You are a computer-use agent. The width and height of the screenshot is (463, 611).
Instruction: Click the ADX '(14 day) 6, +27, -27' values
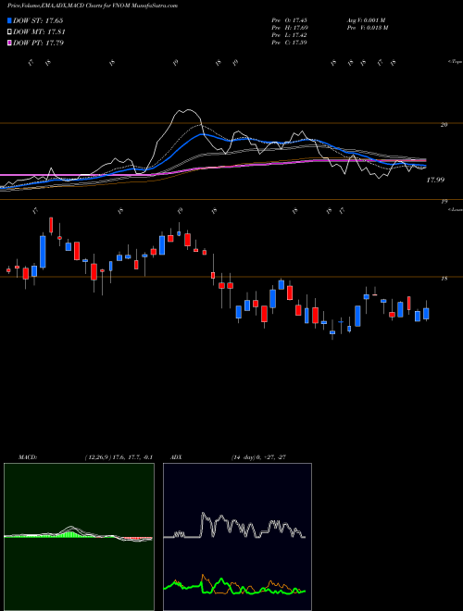pyautogui.click(x=258, y=457)
